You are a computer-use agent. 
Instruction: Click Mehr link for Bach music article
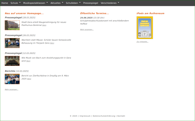tap(28, 61)
